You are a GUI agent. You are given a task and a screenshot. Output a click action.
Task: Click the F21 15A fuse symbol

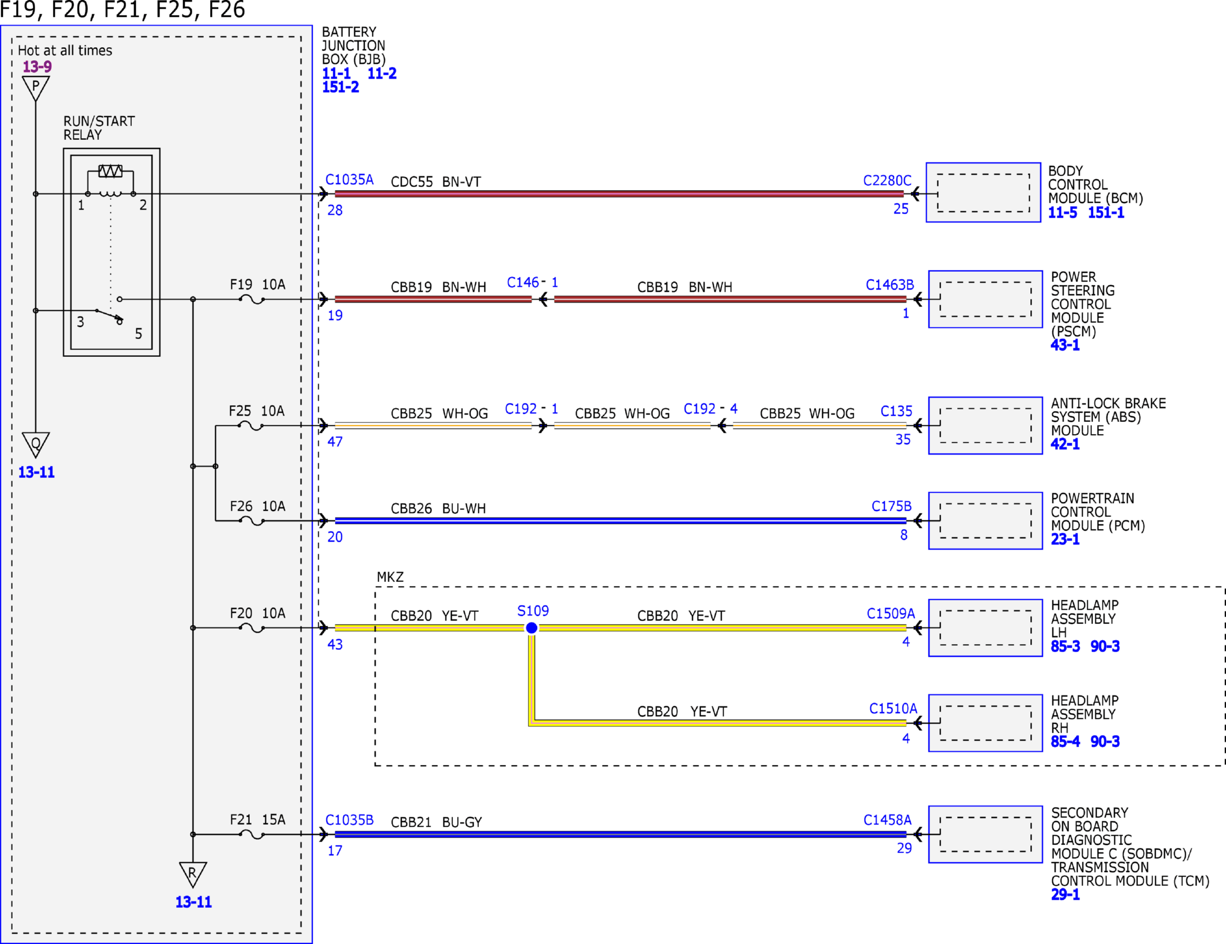pos(252,835)
